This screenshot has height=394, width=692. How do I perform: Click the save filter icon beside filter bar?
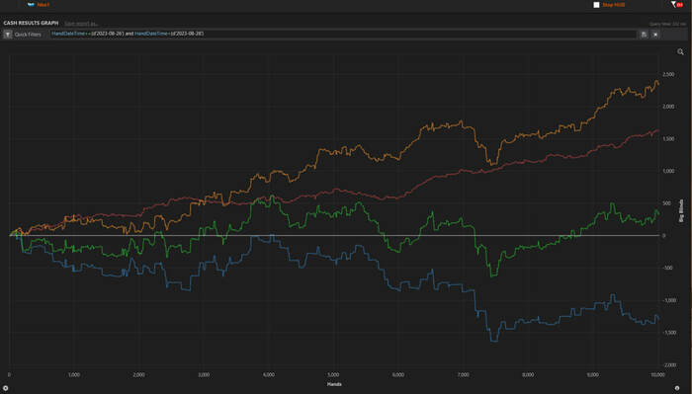[x=644, y=35]
